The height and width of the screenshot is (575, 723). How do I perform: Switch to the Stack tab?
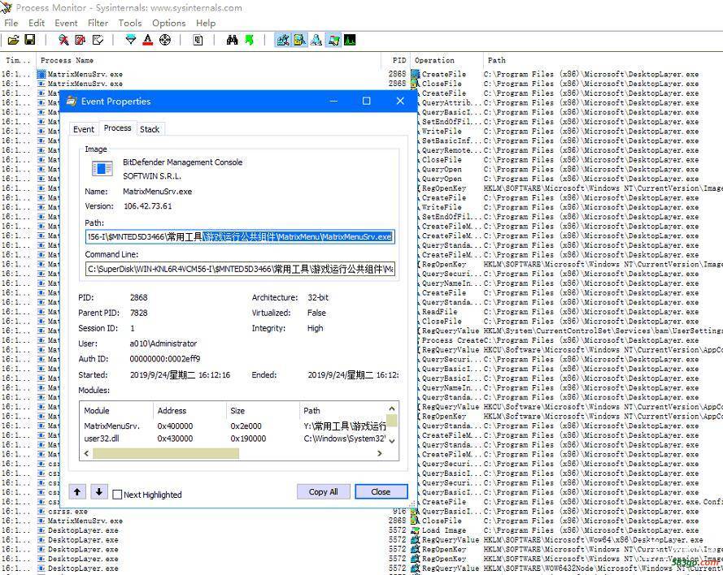tap(150, 129)
